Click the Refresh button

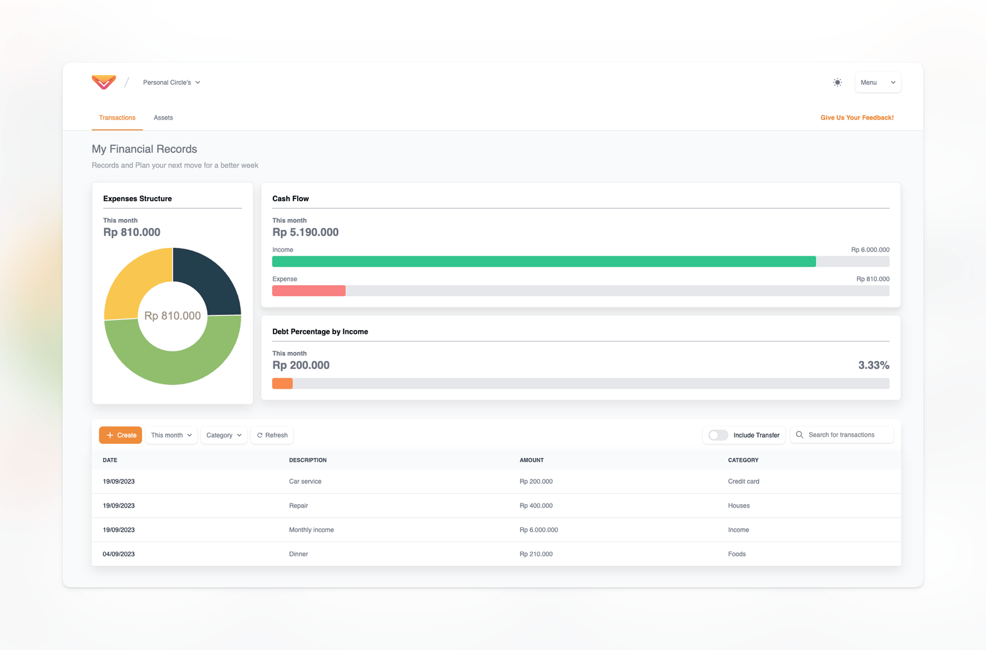272,435
